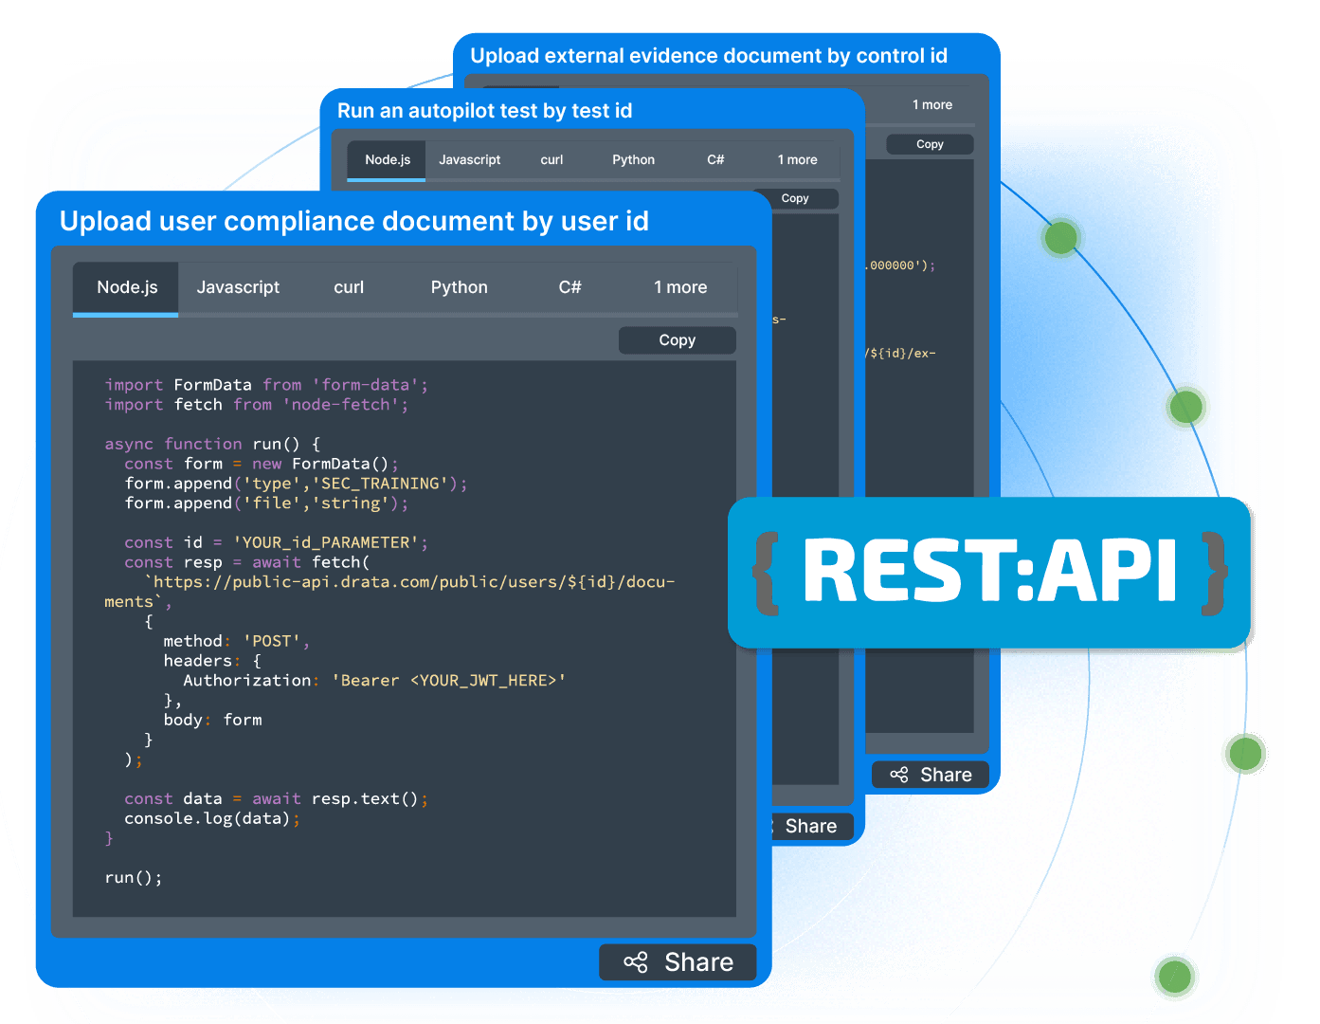Expand "1 more" languages in user compliance card
This screenshot has height=1024, width=1320.
tap(680, 287)
